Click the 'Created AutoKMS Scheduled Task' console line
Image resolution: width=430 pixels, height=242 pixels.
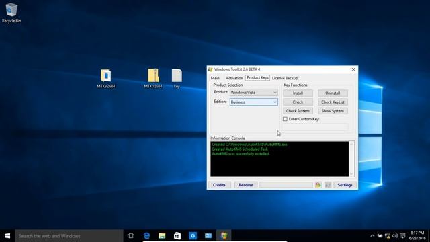[x=240, y=149]
